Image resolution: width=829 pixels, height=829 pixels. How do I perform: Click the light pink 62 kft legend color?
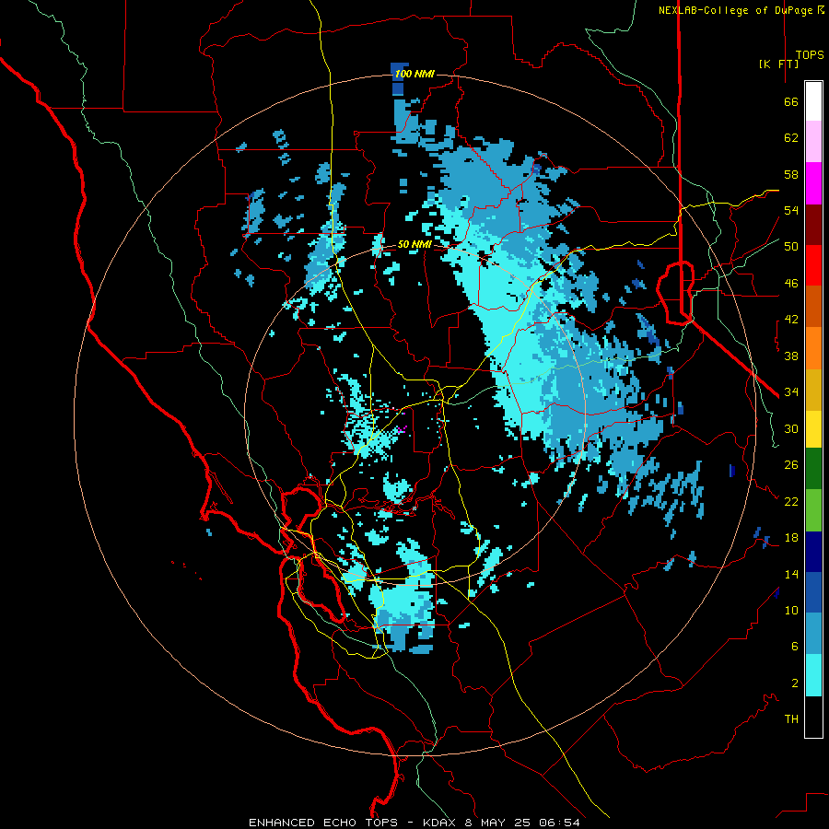[x=813, y=142]
